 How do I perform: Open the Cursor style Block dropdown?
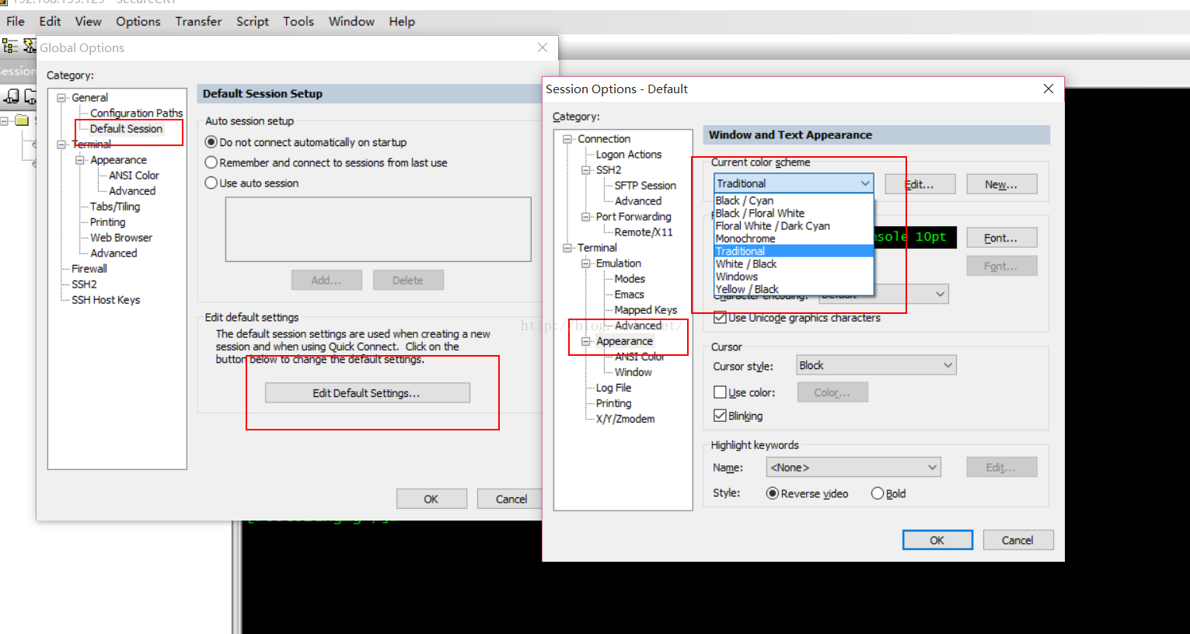(x=877, y=365)
